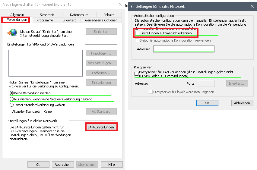Screen dimensions: 257x170
Task: Enable Einstellungen automatisch erkennen checkbox
Action: coord(137,33)
